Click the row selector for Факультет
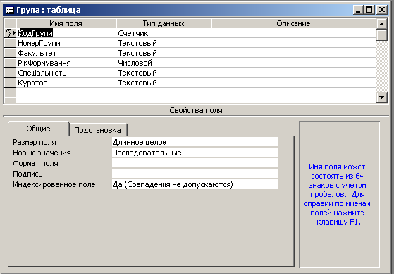The image size is (394, 274). pyautogui.click(x=10, y=53)
